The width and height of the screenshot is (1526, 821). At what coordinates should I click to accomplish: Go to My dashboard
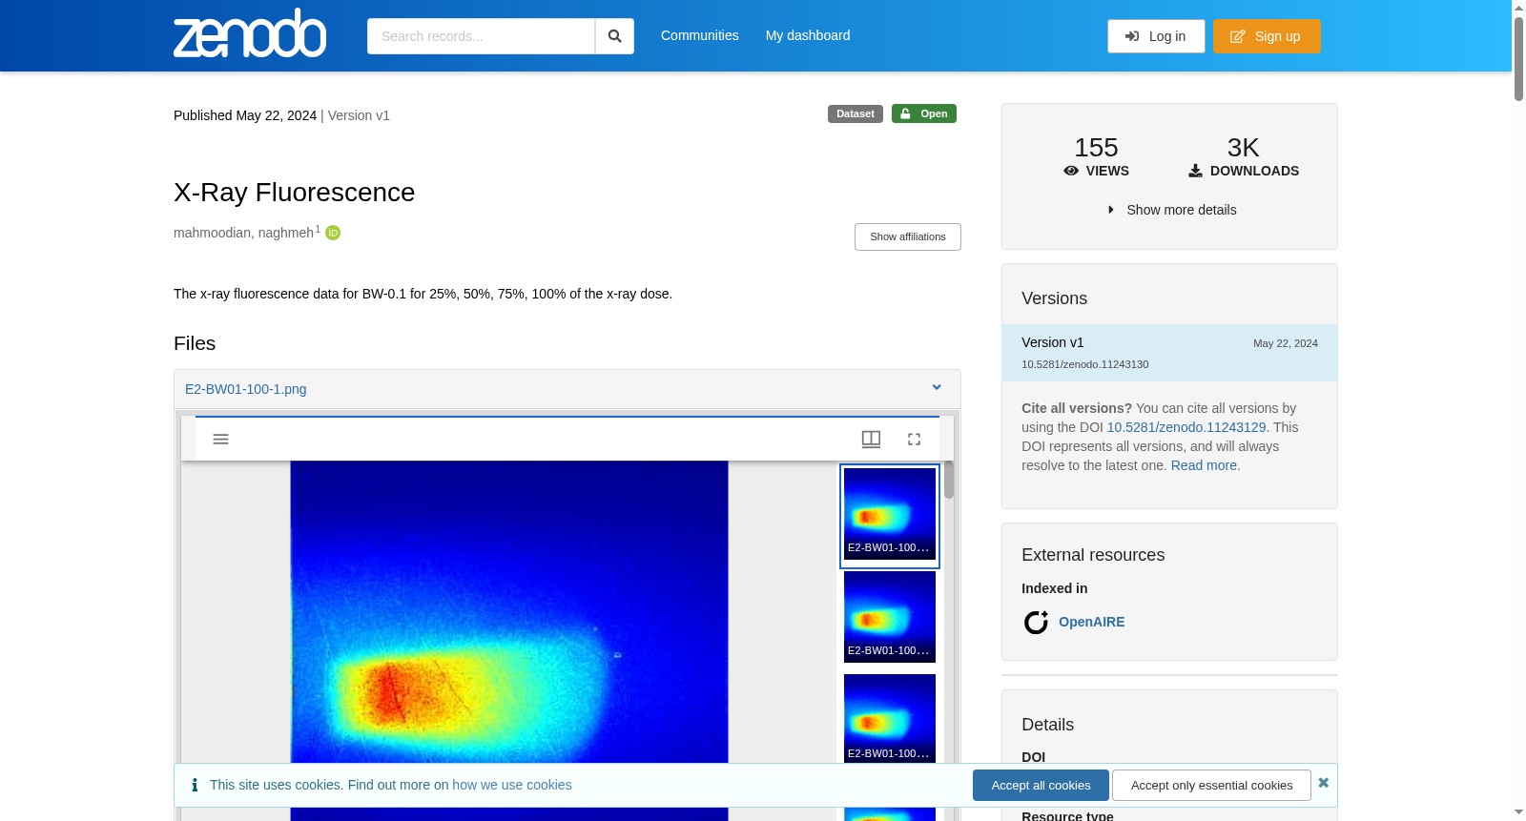(808, 35)
